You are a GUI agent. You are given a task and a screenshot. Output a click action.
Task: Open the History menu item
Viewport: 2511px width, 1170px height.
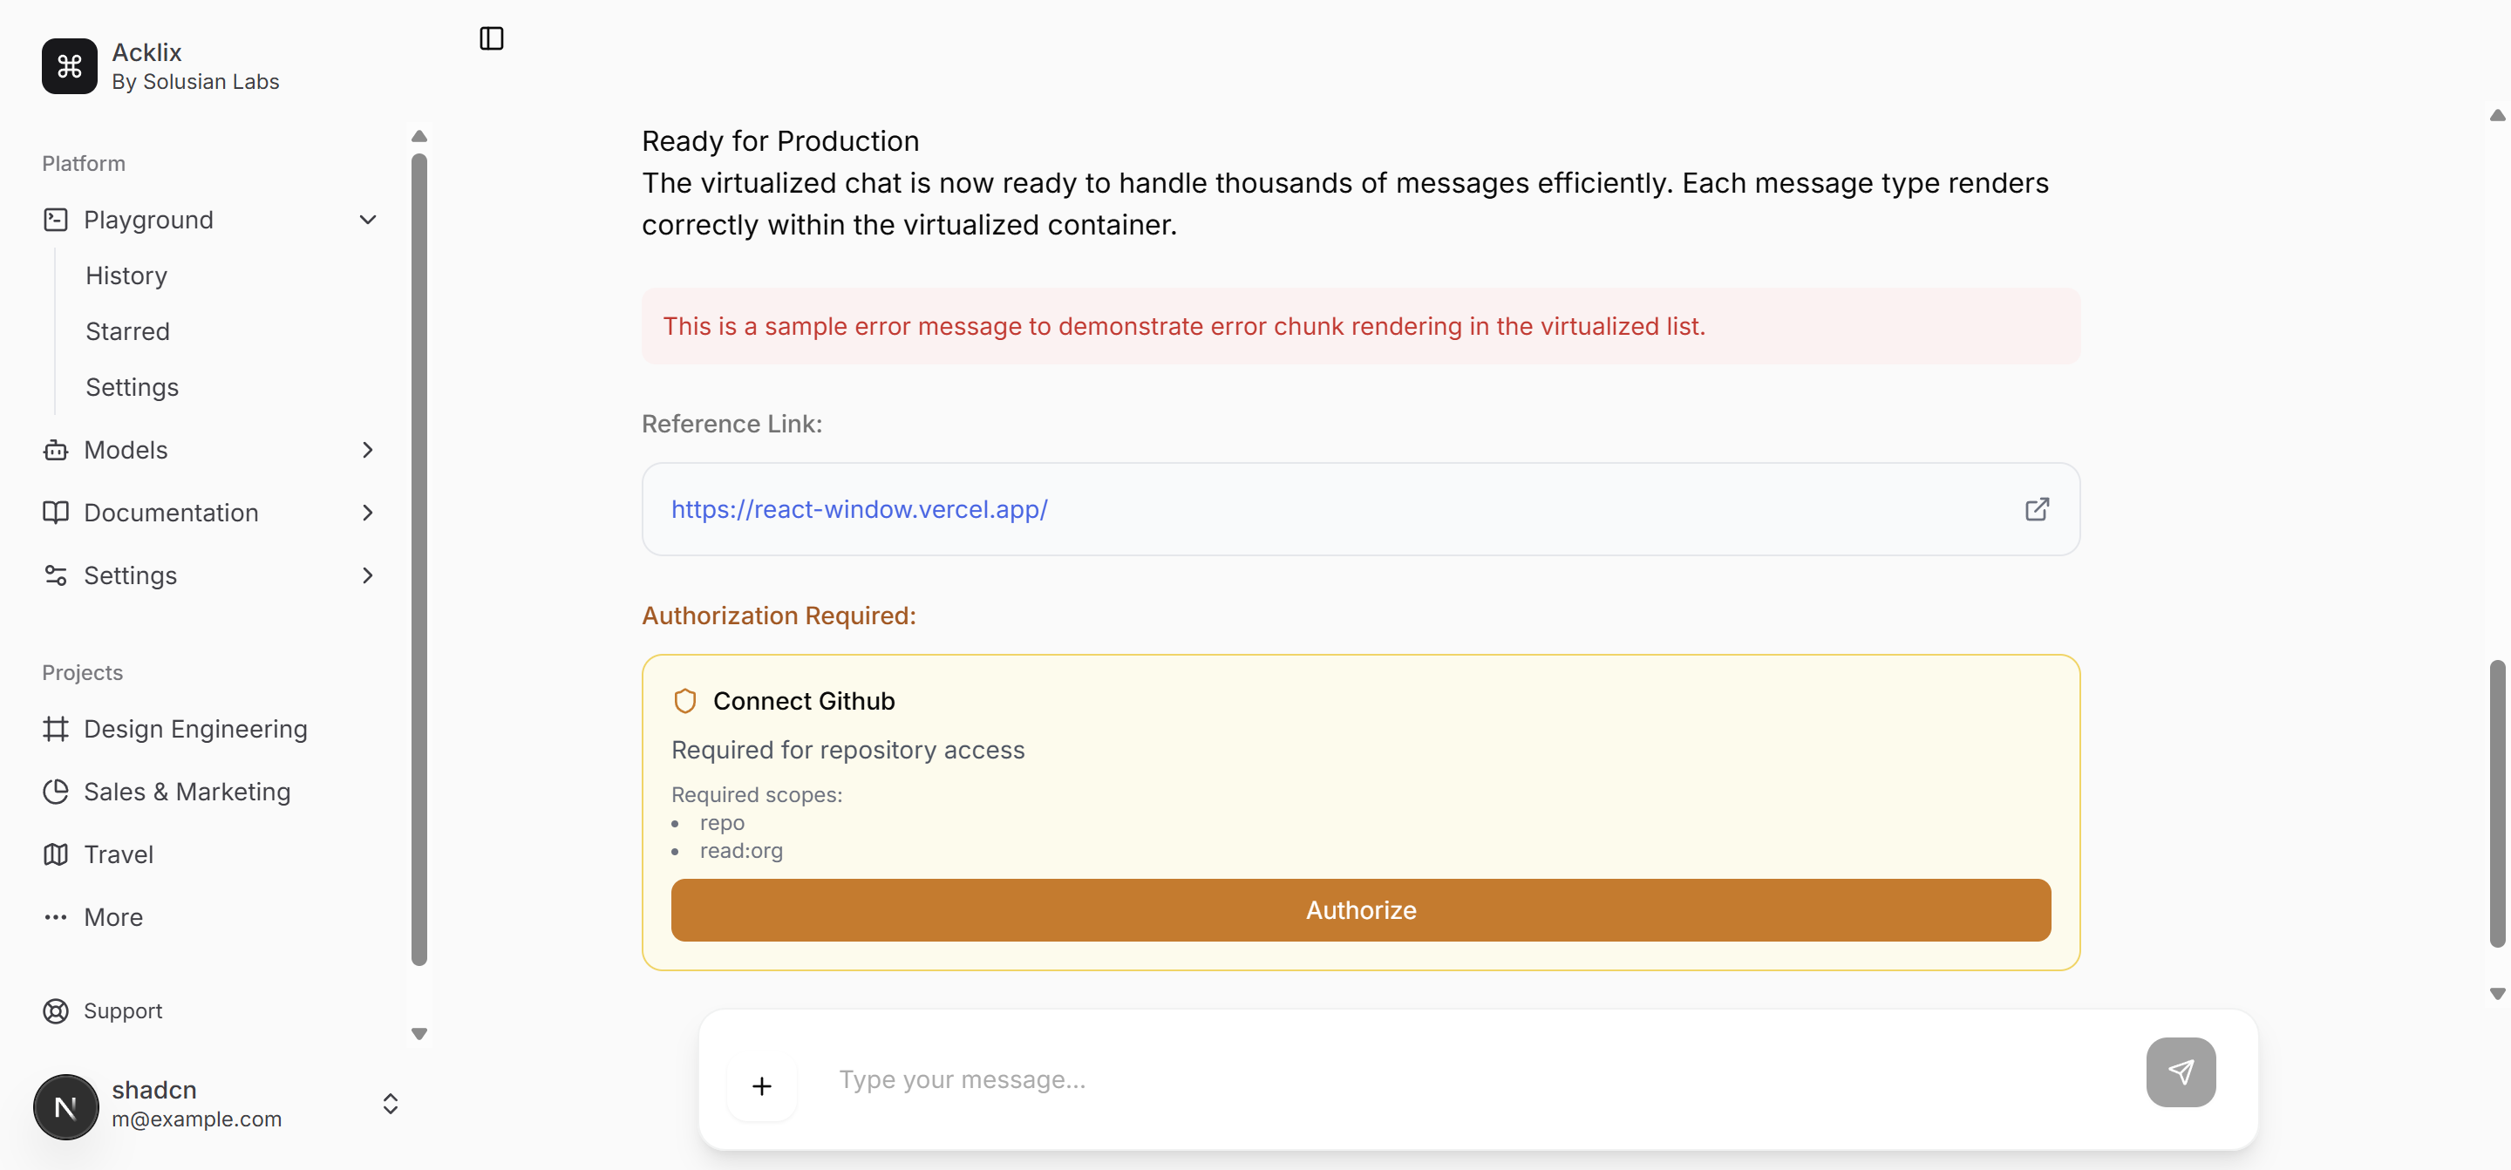(x=126, y=275)
